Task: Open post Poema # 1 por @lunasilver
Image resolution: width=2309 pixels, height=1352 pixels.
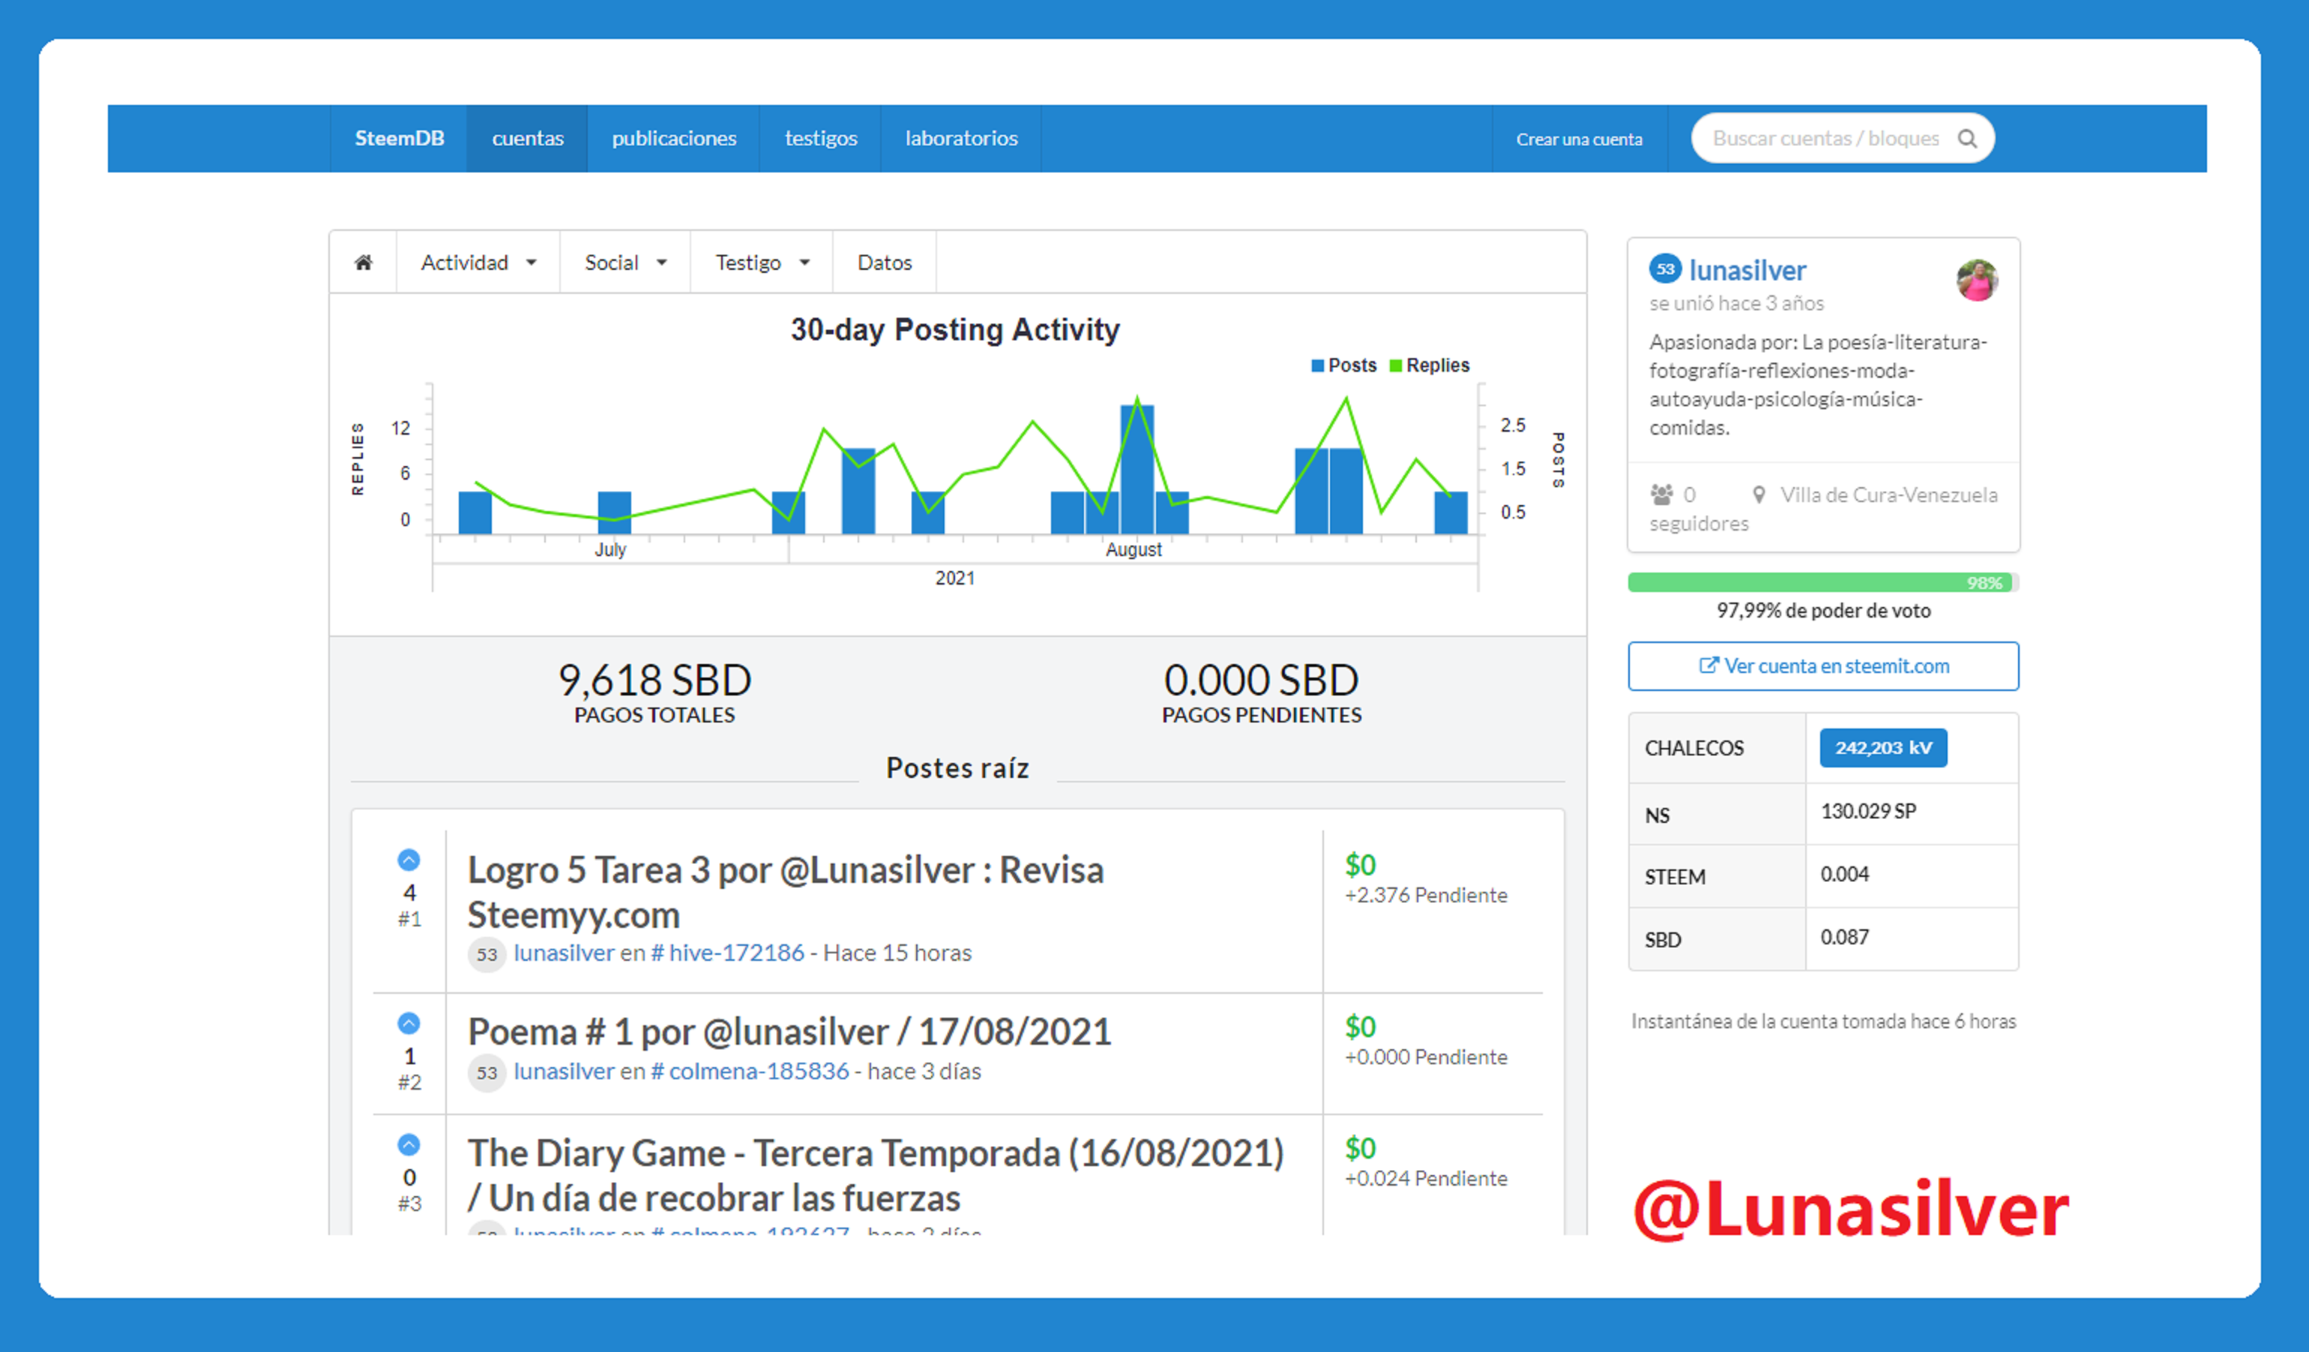Action: [789, 1031]
